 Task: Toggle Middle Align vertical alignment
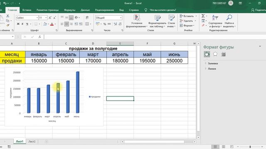66,17
